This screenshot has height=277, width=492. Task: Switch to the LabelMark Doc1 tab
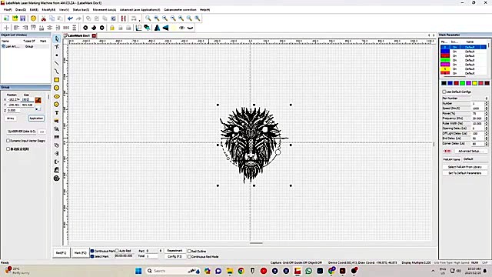(x=79, y=36)
